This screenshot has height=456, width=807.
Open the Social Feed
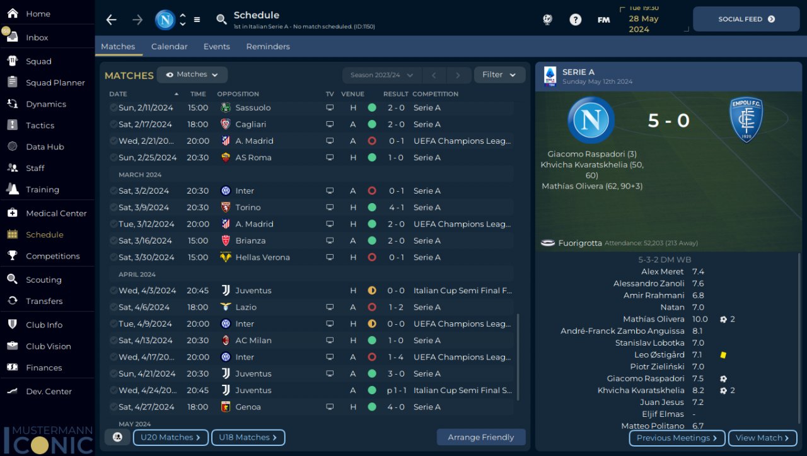pyautogui.click(x=746, y=19)
